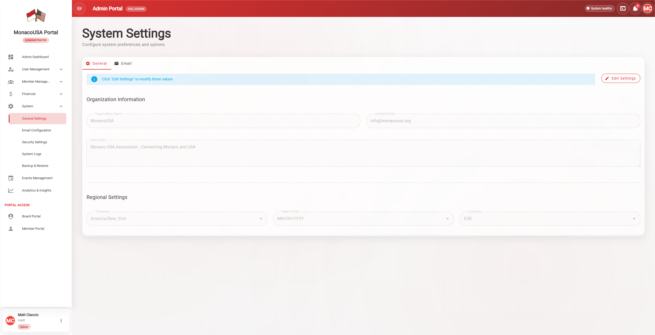Click the Board Portal shield icon
655x335 pixels.
point(11,216)
